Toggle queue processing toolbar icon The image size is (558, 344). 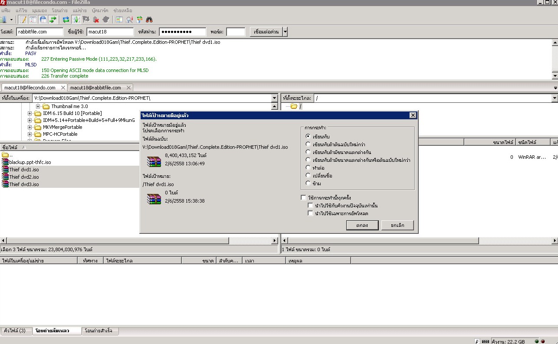(x=76, y=20)
